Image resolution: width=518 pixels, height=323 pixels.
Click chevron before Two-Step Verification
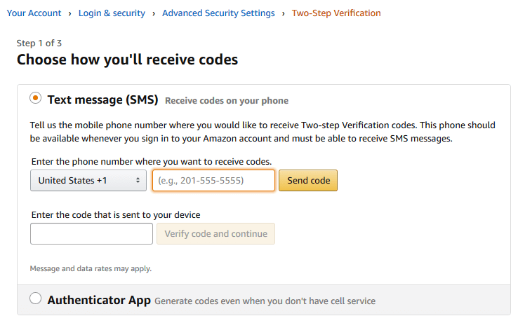click(283, 14)
